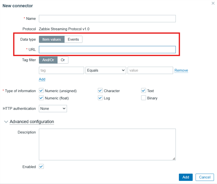
Task: Select Item values data type
Action: tap(52, 39)
